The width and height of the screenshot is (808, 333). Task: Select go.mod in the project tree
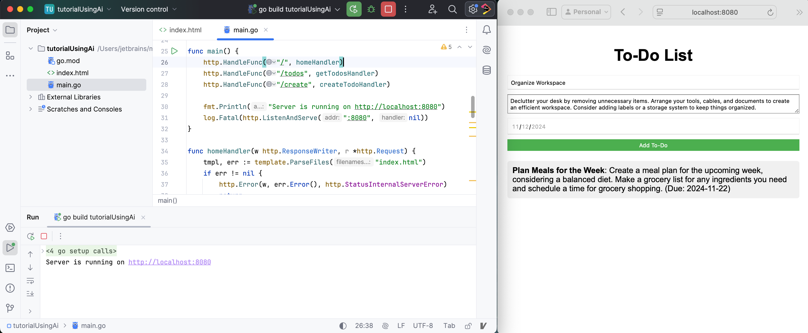click(x=68, y=61)
